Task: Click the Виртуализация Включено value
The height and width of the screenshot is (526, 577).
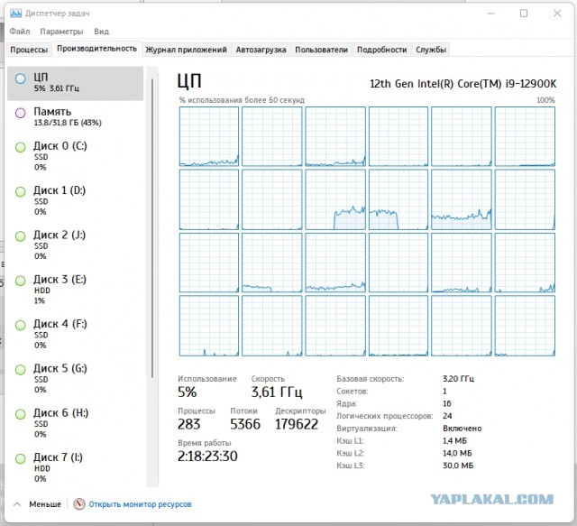Action: (x=463, y=429)
